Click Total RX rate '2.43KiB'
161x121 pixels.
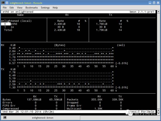pyautogui.click(x=60, y=30)
